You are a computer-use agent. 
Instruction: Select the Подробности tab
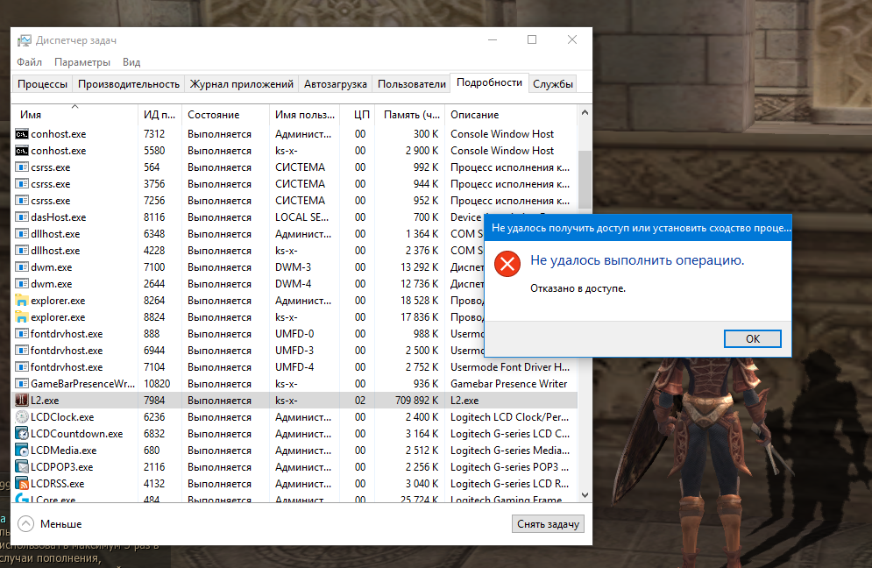click(489, 82)
